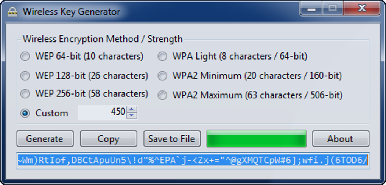Select the Custom key length radio button
The height and width of the screenshot is (185, 386).
[25, 113]
